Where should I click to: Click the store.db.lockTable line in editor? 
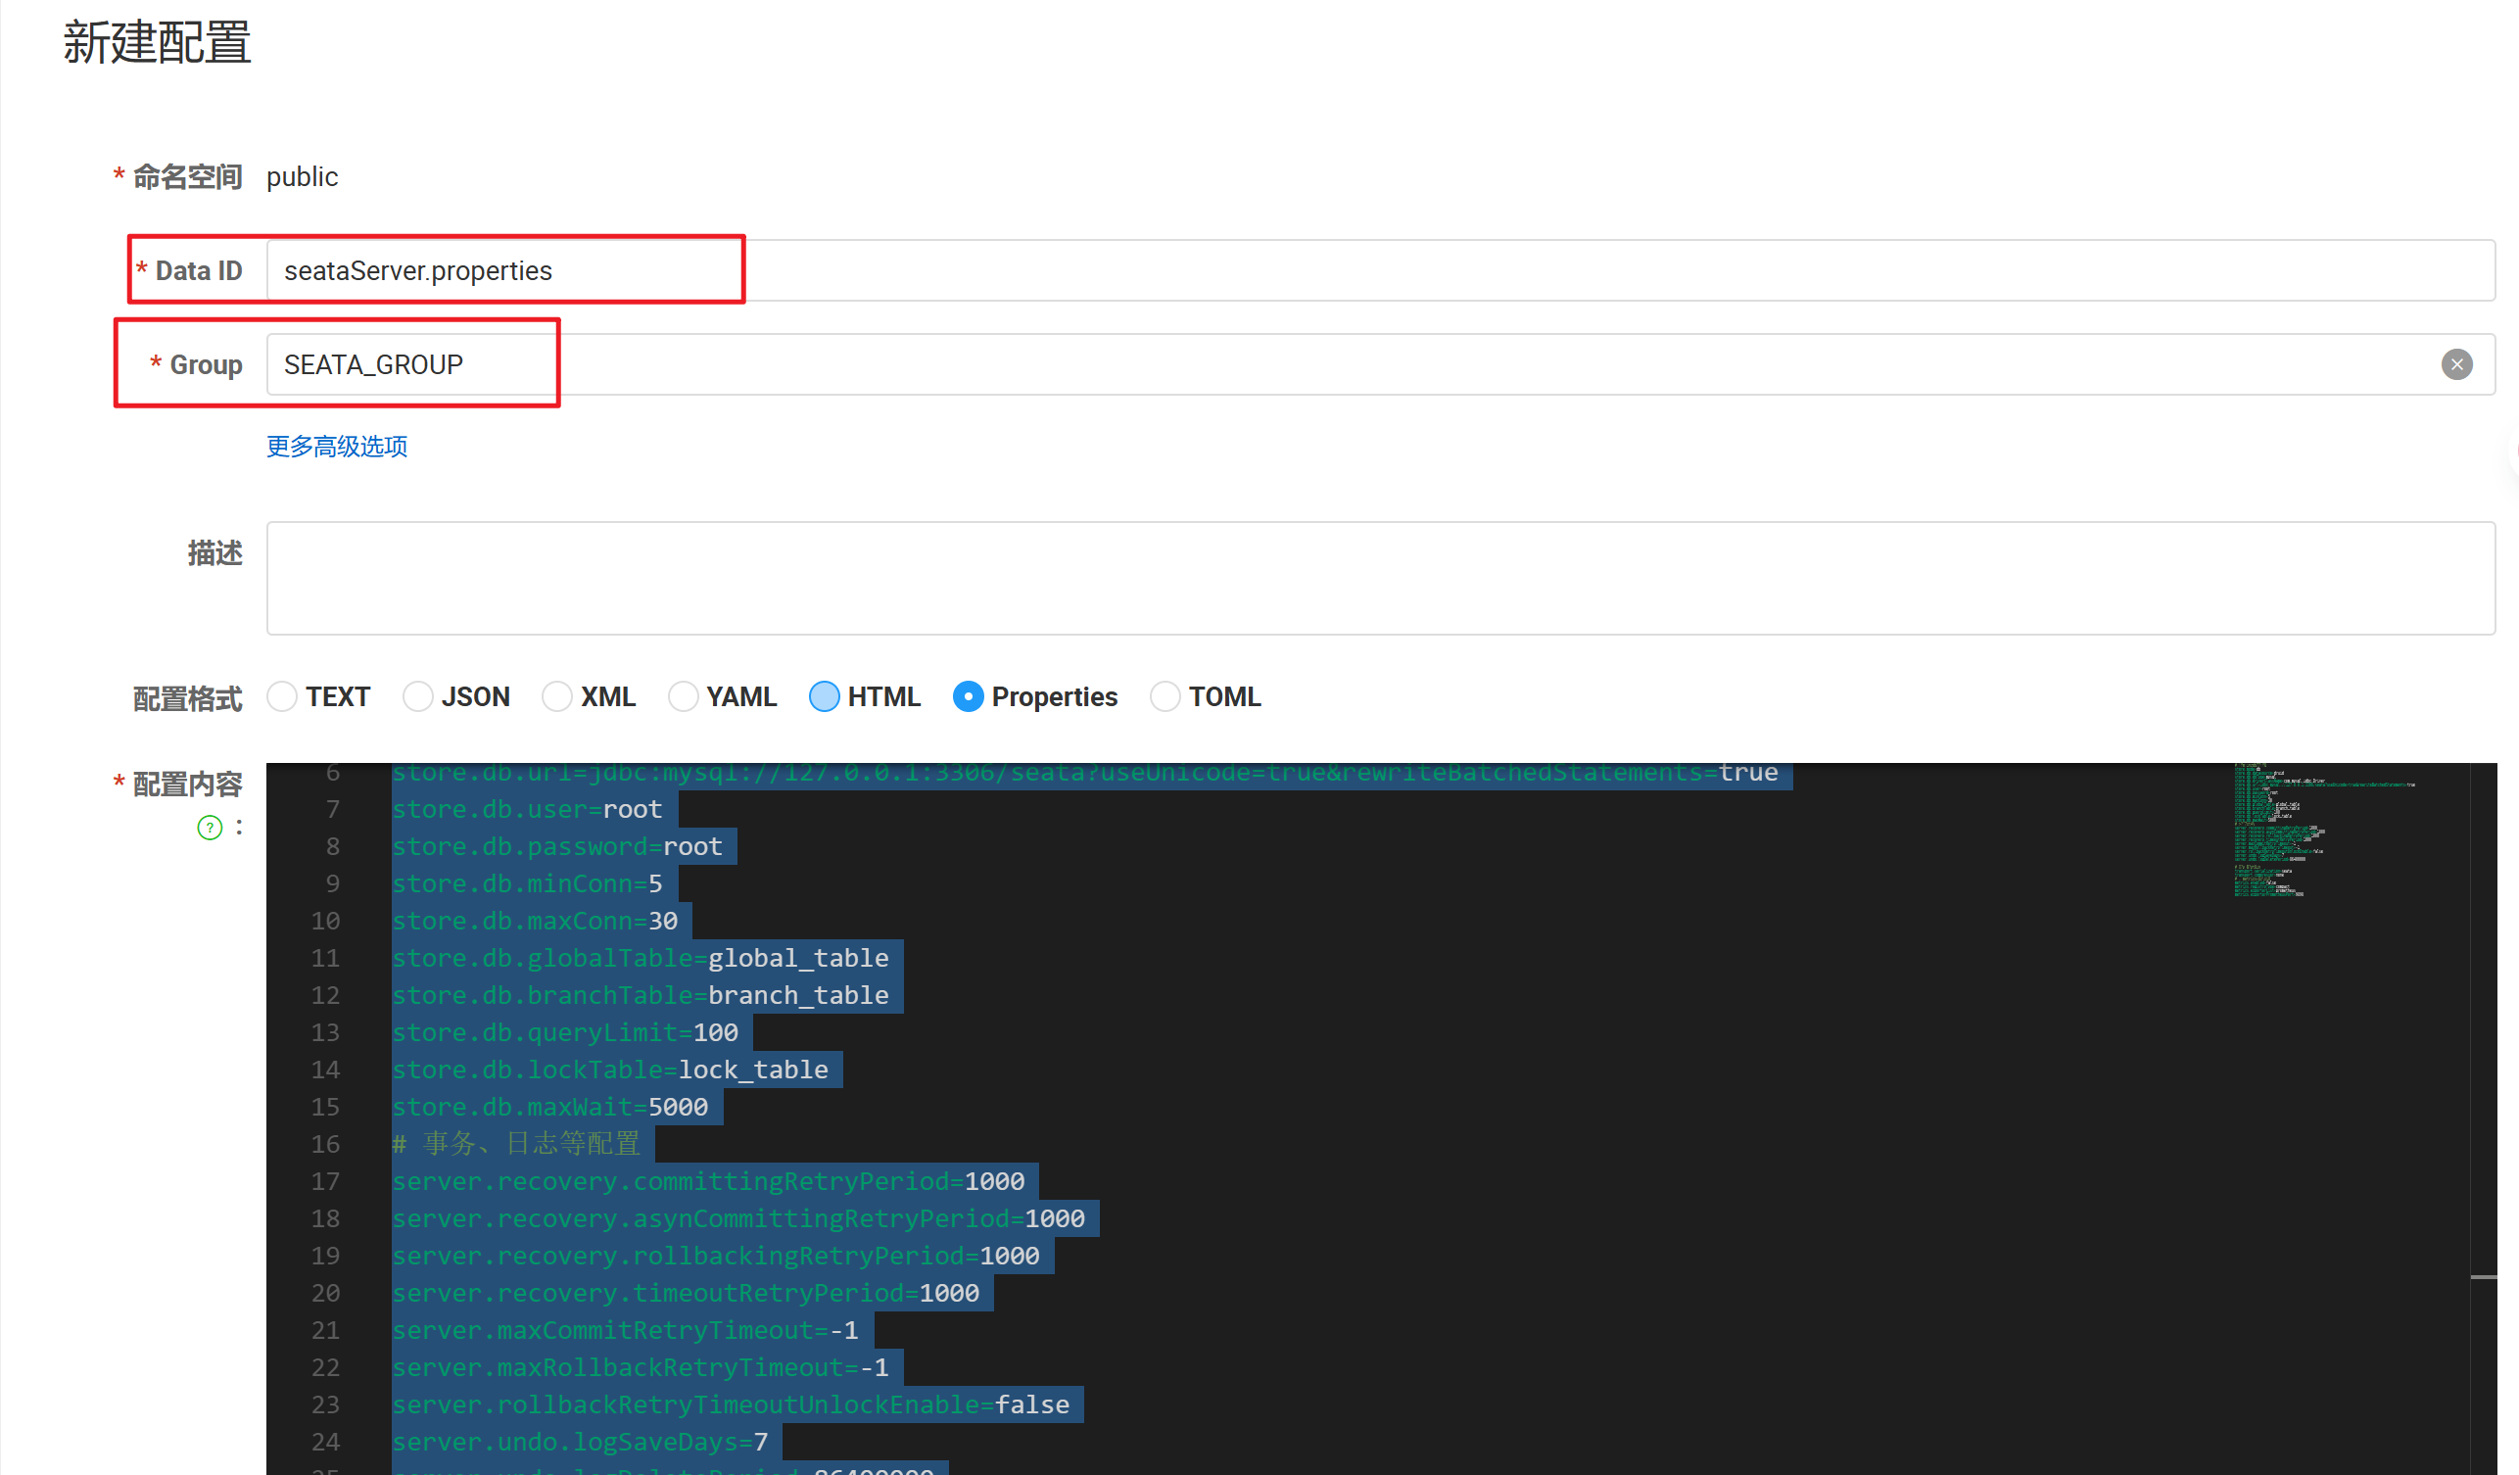pos(610,1071)
